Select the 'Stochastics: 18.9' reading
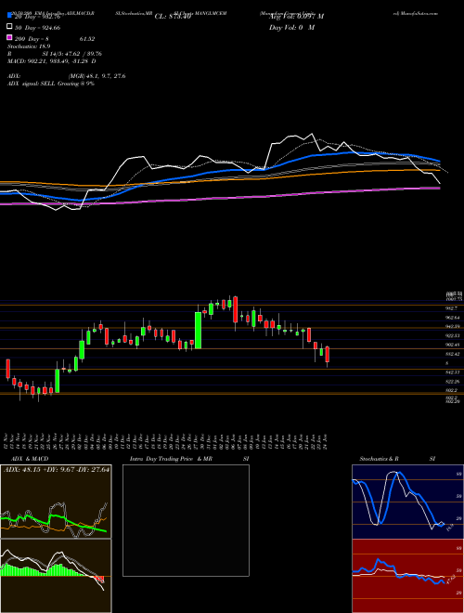The height and width of the screenshot is (613, 464). 29,46
